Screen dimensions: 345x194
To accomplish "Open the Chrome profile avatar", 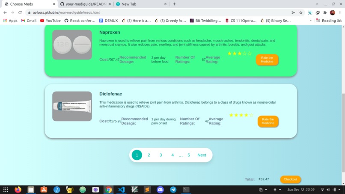I will pyautogui.click(x=333, y=12).
